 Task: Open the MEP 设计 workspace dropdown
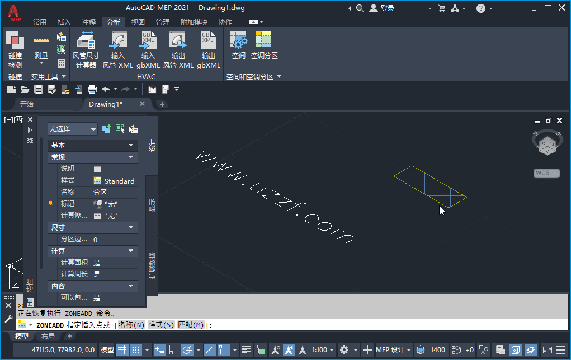coord(393,350)
